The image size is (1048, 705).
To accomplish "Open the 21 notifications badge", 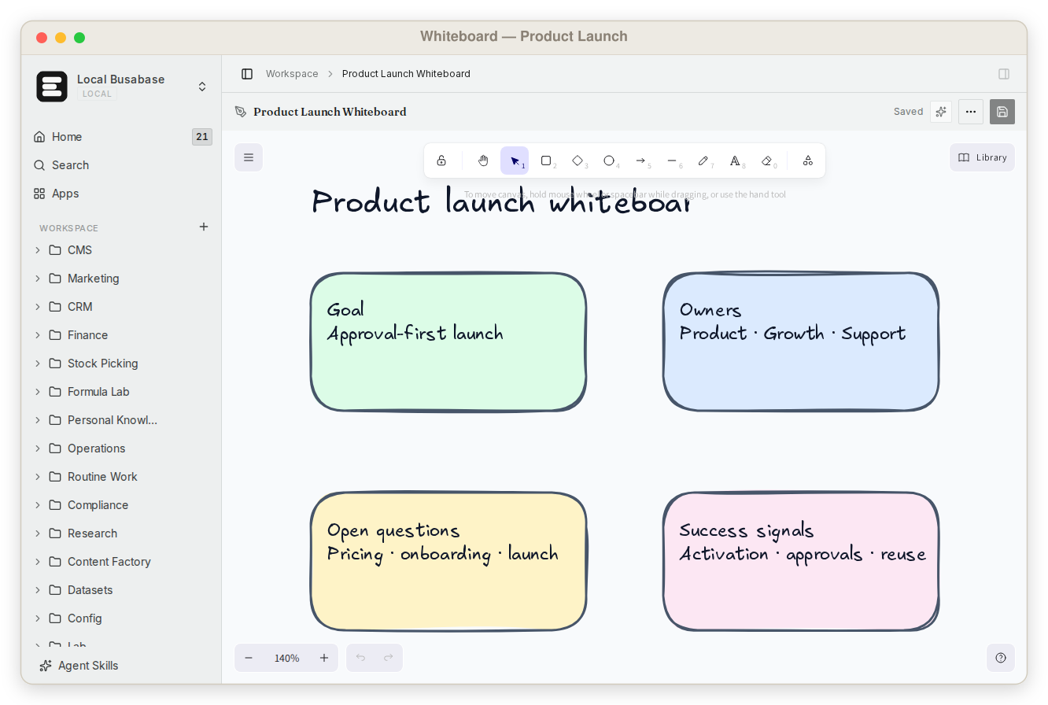I will click(x=202, y=137).
